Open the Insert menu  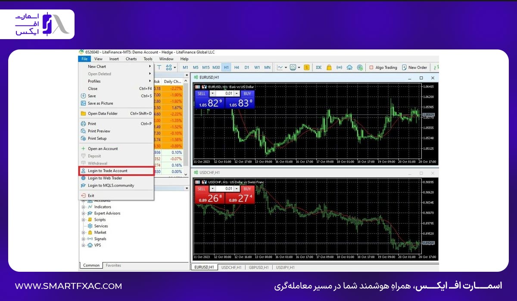point(114,59)
